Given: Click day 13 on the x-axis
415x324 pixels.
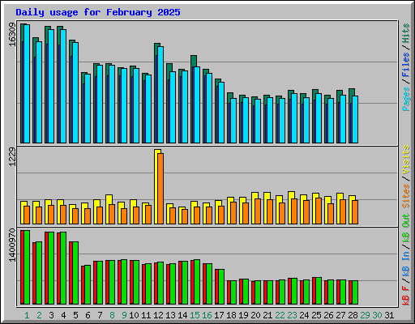Looking at the screenshot, I should click(170, 315).
